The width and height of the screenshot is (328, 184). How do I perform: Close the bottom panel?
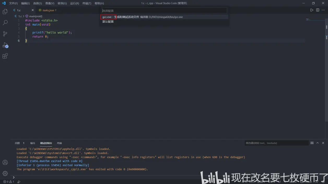click(x=323, y=143)
